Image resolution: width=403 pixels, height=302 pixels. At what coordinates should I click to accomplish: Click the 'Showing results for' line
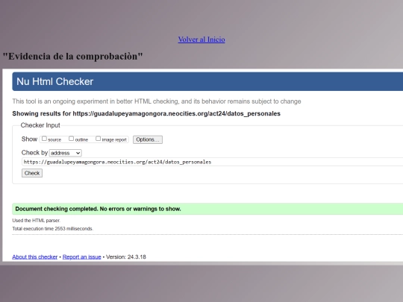146,113
